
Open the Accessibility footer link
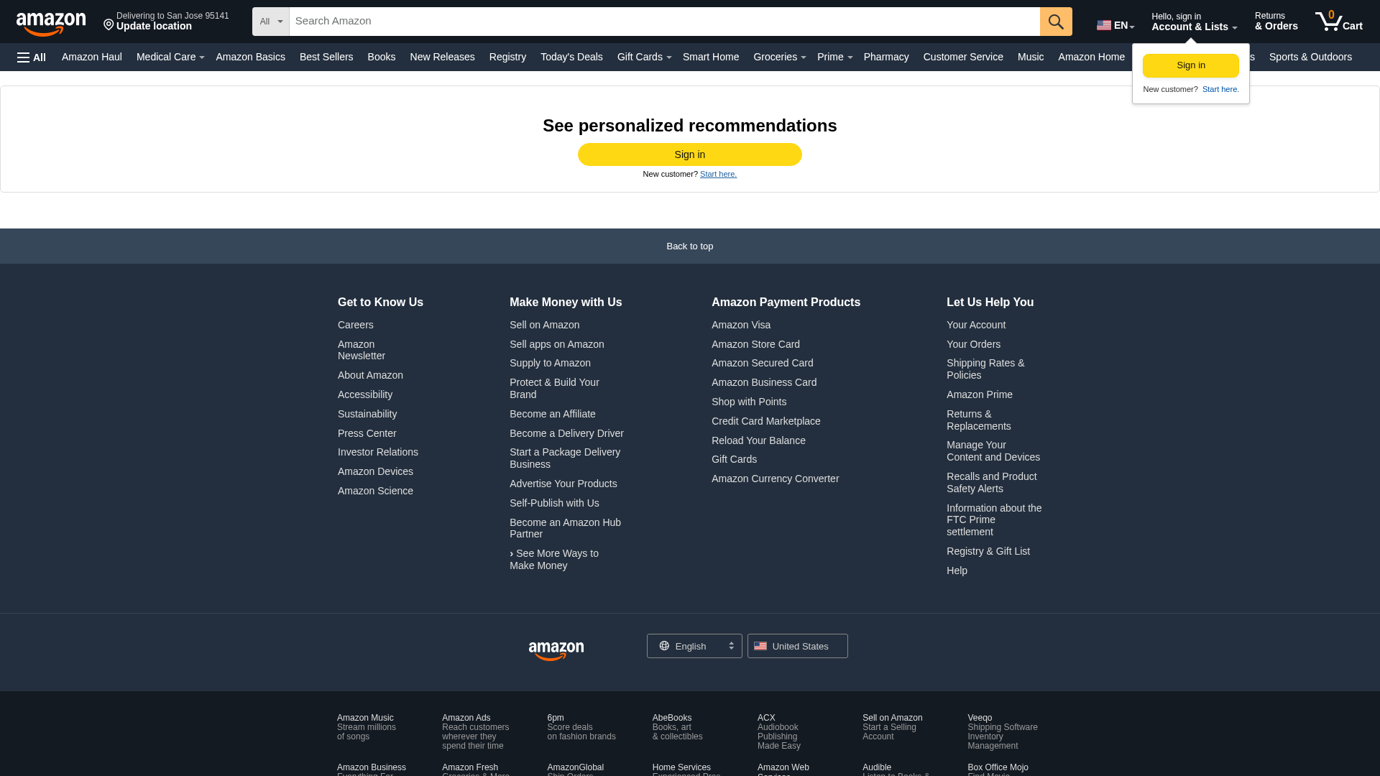point(365,394)
